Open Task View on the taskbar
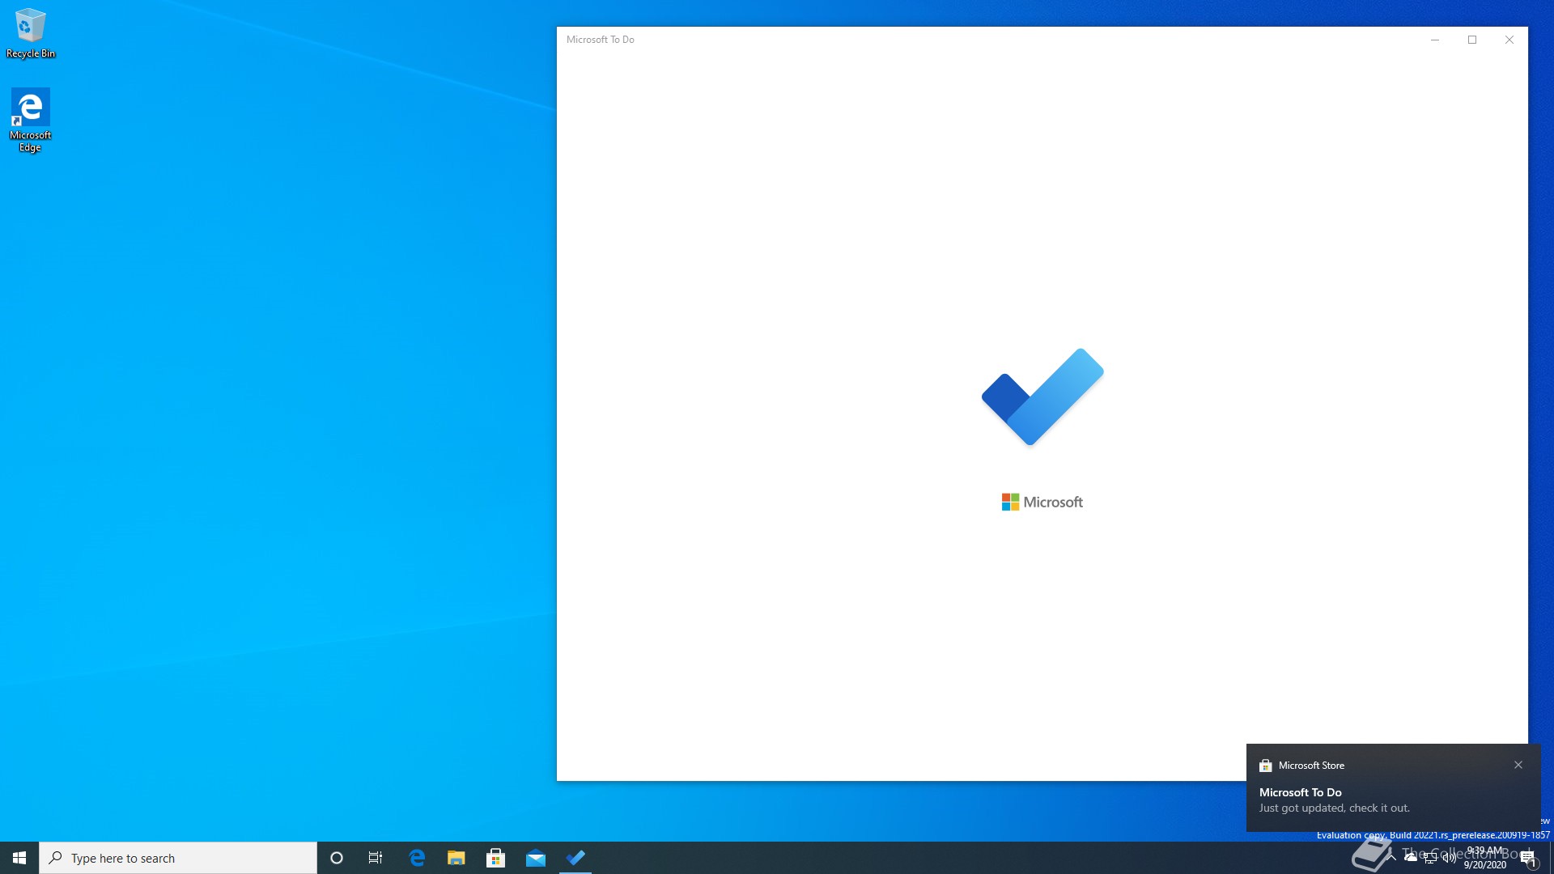The width and height of the screenshot is (1554, 874). tap(376, 858)
